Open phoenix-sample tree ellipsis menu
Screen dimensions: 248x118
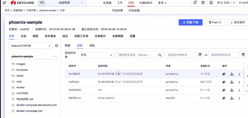[x=55, y=56]
